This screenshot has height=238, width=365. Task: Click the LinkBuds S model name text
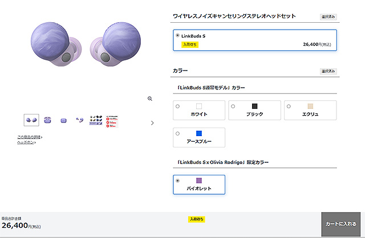[193, 36]
